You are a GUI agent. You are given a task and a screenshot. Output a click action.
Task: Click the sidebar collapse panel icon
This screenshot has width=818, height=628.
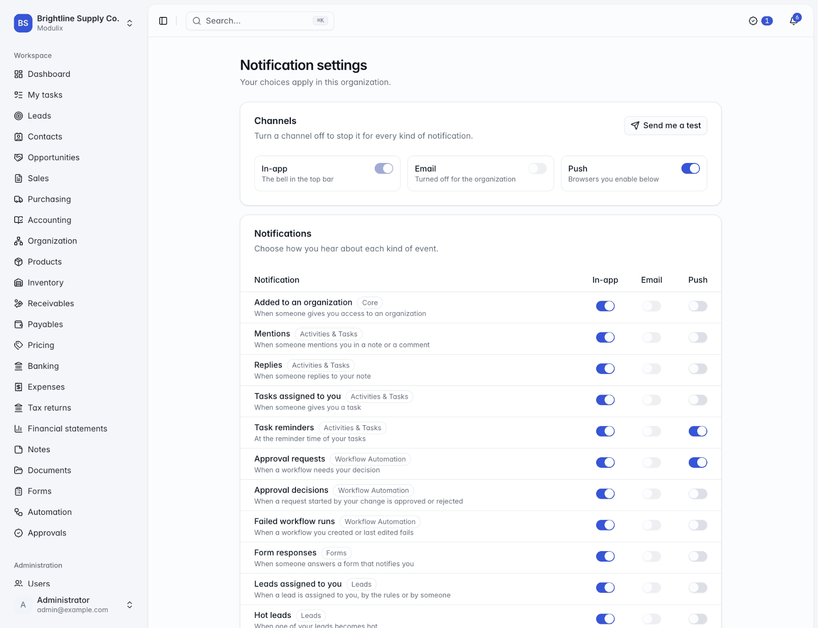(x=163, y=21)
